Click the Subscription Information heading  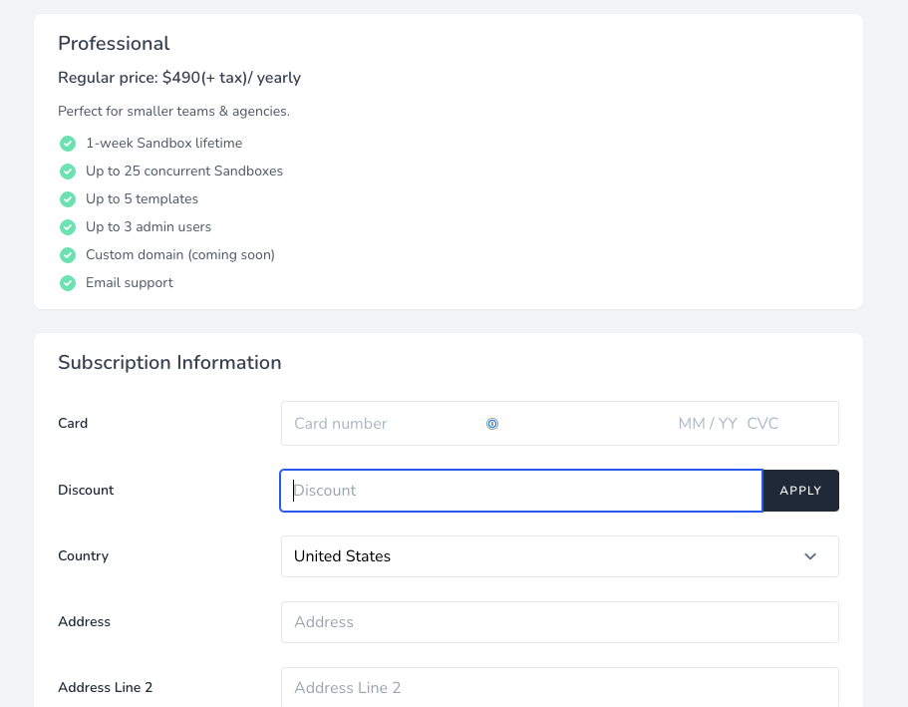(x=169, y=363)
